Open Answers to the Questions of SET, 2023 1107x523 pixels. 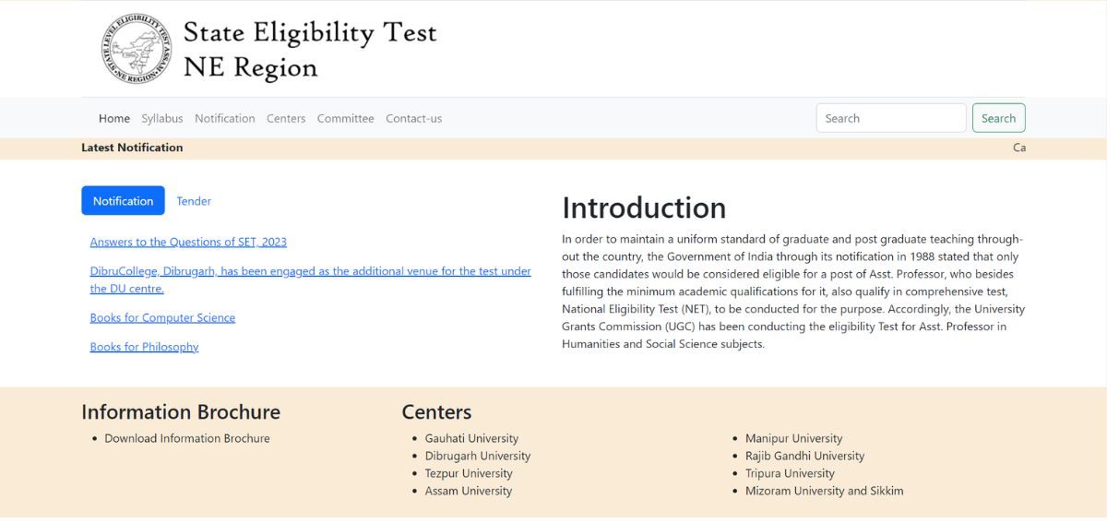pos(188,242)
